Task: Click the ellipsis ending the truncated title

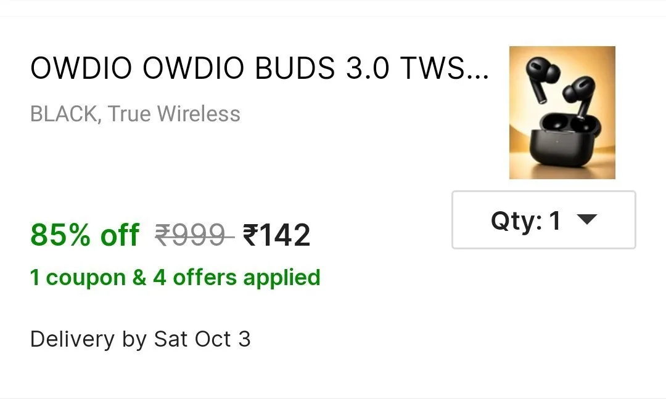Action: pyautogui.click(x=479, y=76)
